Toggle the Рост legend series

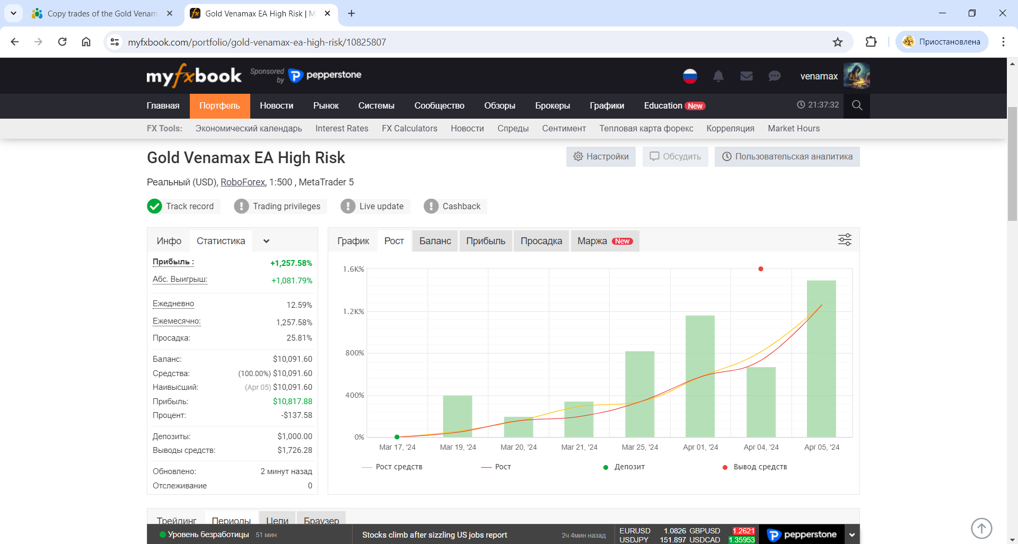coord(496,467)
